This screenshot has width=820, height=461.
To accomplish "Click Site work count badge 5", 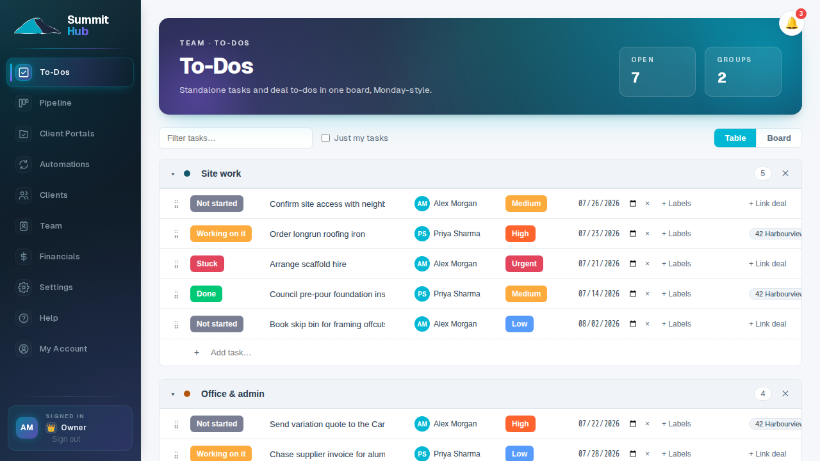I will click(762, 174).
